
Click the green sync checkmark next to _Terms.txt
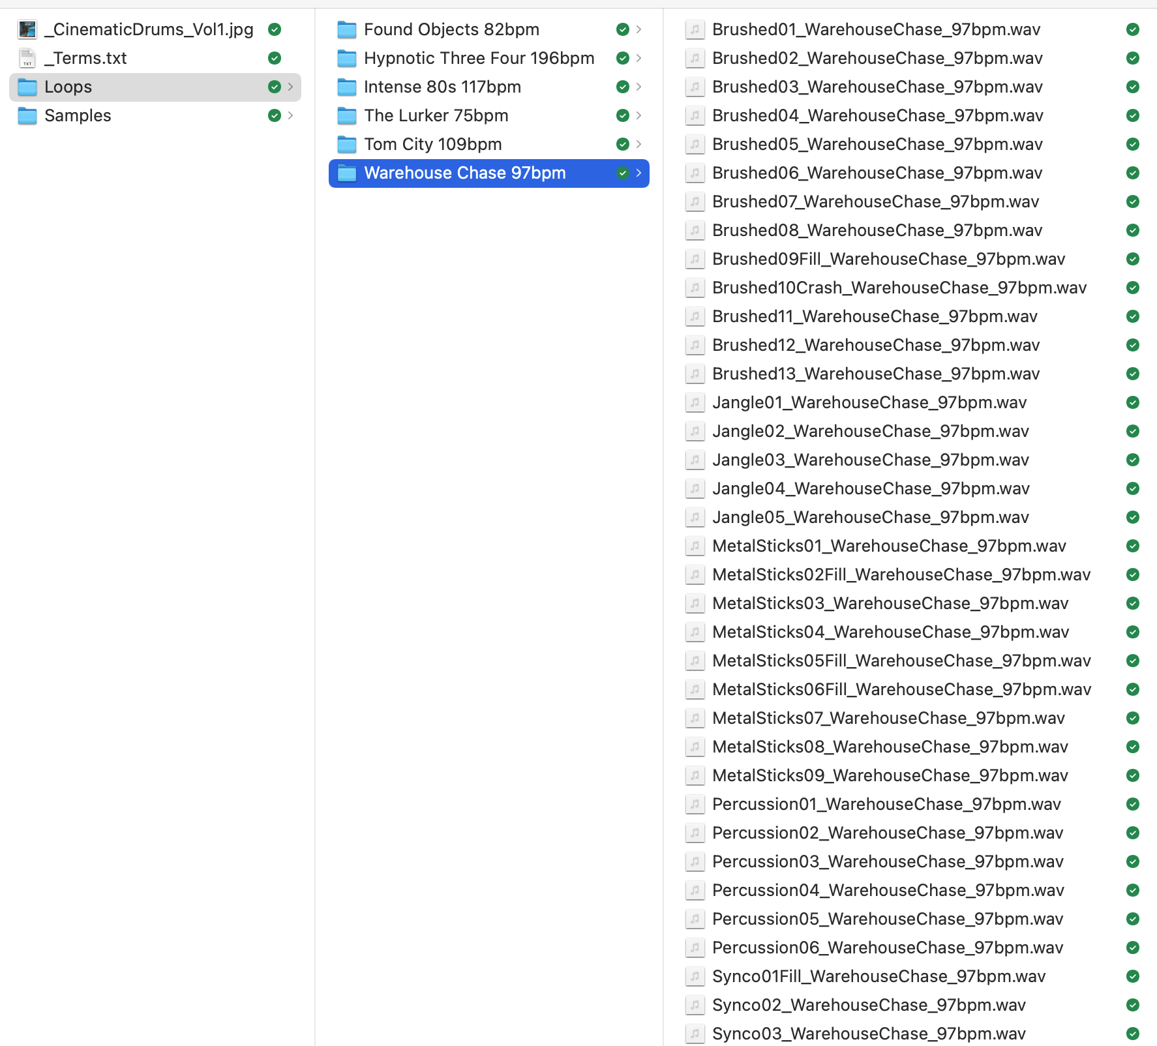click(275, 58)
